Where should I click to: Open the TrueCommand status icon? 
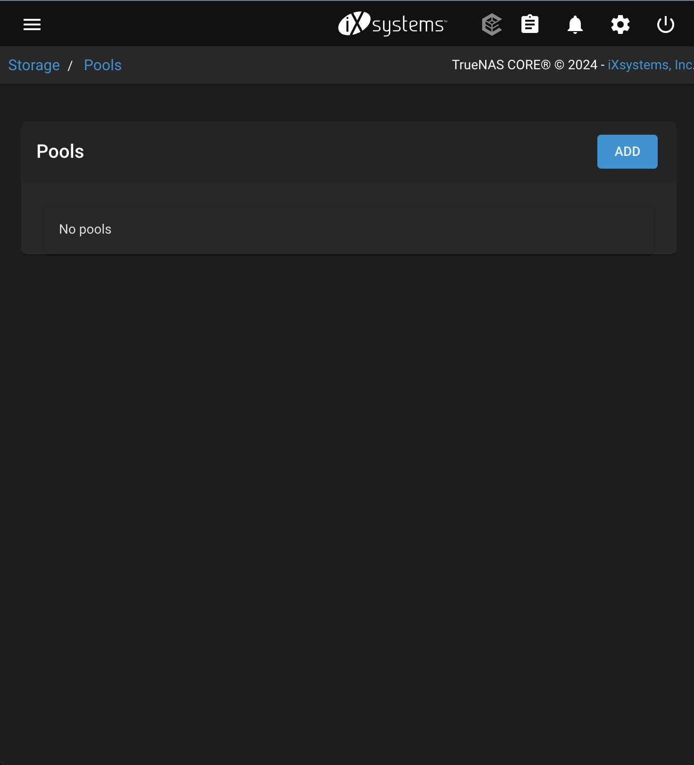[492, 24]
